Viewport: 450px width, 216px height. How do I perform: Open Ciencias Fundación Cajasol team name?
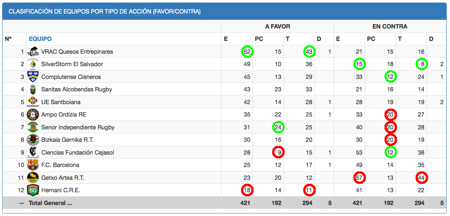(78, 152)
